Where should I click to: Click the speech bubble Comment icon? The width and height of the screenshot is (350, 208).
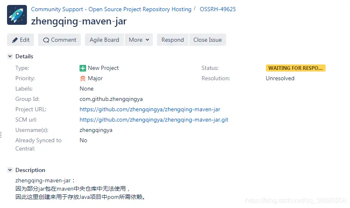pyautogui.click(x=46, y=40)
